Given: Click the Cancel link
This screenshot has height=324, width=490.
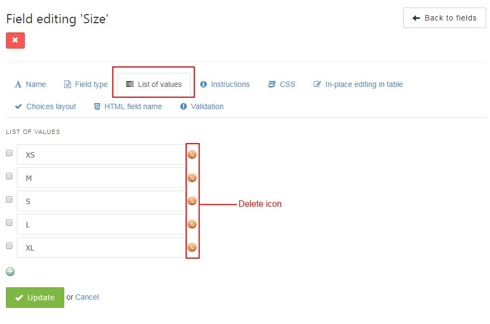Looking at the screenshot, I should (87, 297).
